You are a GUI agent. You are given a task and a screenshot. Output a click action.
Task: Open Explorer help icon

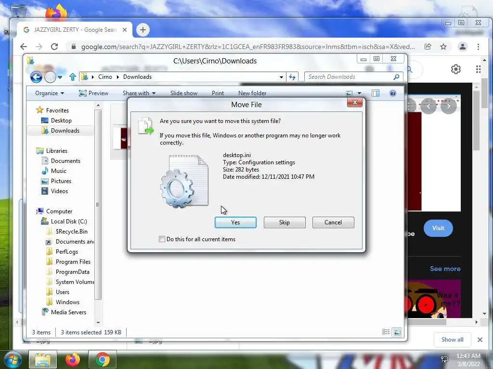pos(393,93)
